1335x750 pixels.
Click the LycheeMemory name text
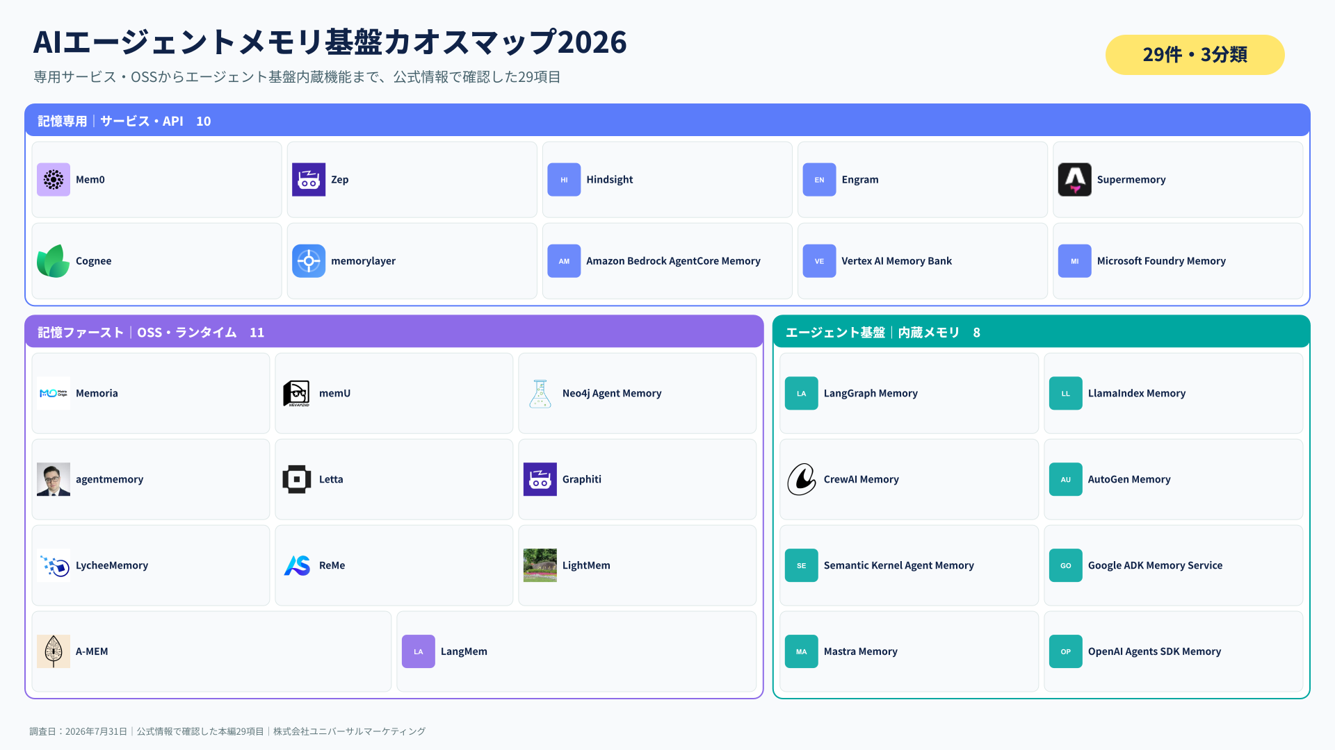pyautogui.click(x=112, y=565)
